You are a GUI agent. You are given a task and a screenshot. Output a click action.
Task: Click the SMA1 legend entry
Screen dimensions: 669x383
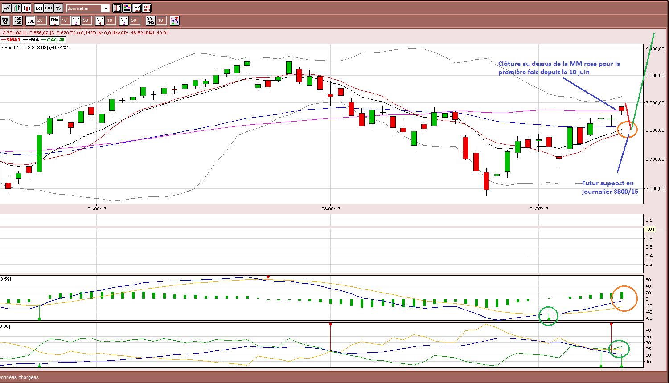point(11,40)
